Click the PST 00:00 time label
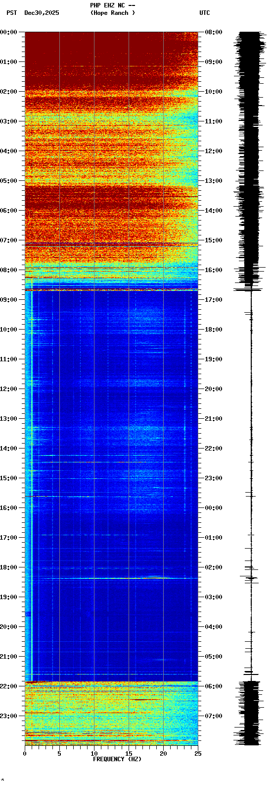The height and width of the screenshot is (785, 273). [x=9, y=32]
